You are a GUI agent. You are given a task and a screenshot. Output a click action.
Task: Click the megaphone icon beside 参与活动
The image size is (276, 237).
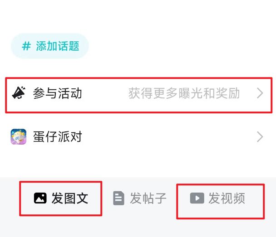point(19,93)
